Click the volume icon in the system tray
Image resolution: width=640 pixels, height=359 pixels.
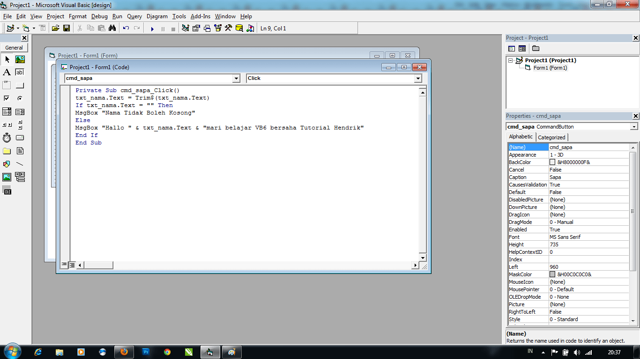576,352
